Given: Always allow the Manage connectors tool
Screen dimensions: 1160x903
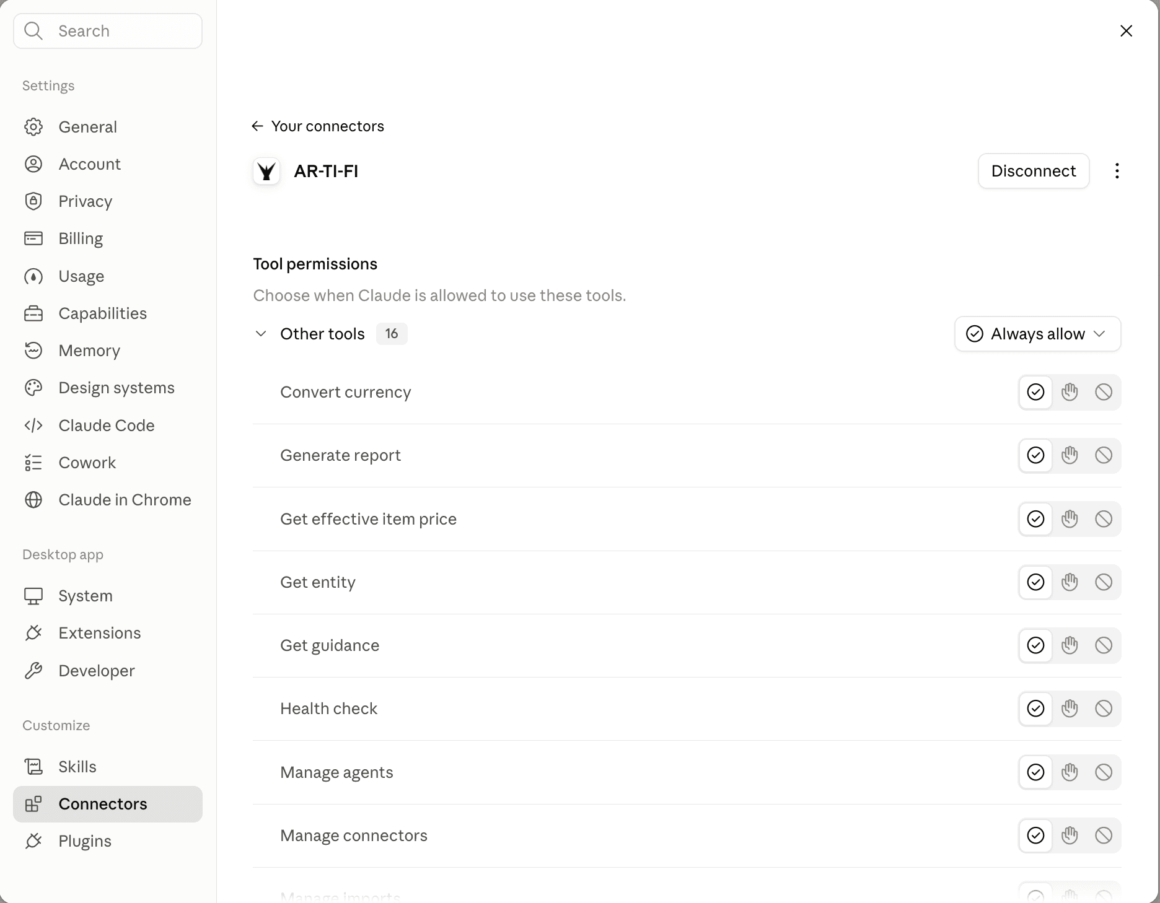Looking at the screenshot, I should click(x=1035, y=835).
